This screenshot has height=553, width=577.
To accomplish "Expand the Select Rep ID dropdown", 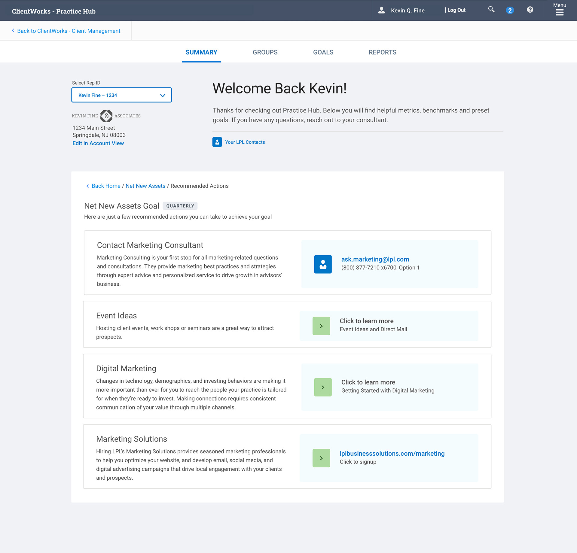I will coord(122,95).
